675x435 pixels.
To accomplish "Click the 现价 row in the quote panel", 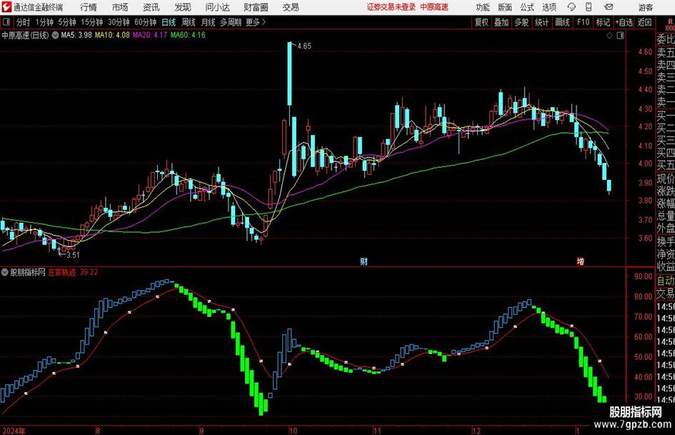I will 666,179.
